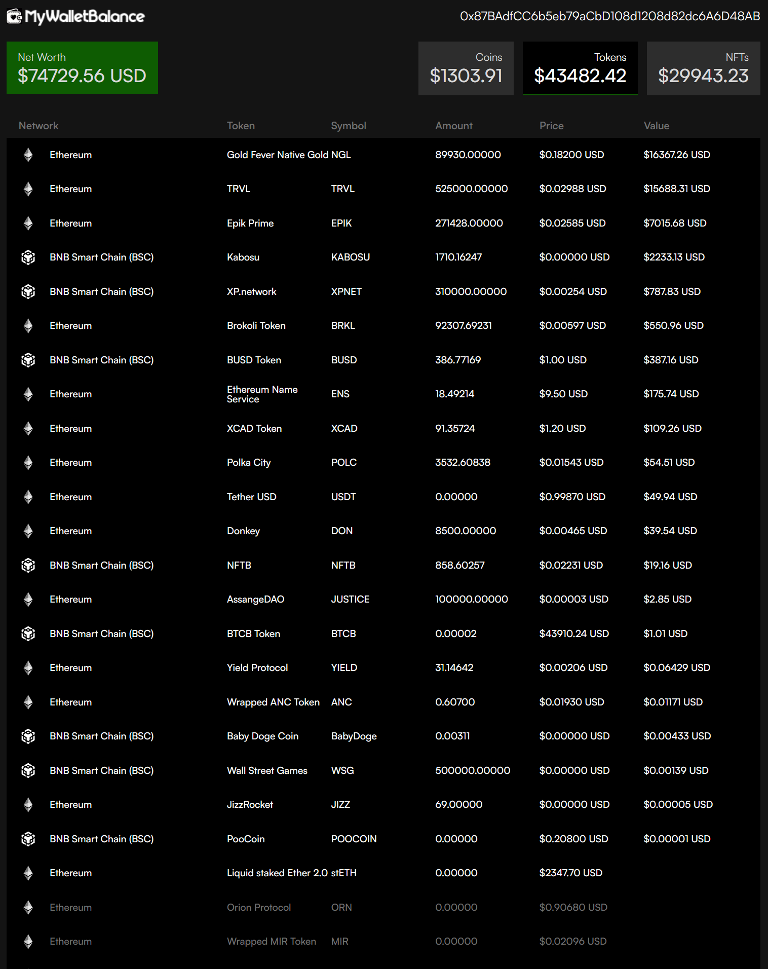Click BNB chain icon in BTCB Token row
This screenshot has width=768, height=969.
pyautogui.click(x=28, y=633)
